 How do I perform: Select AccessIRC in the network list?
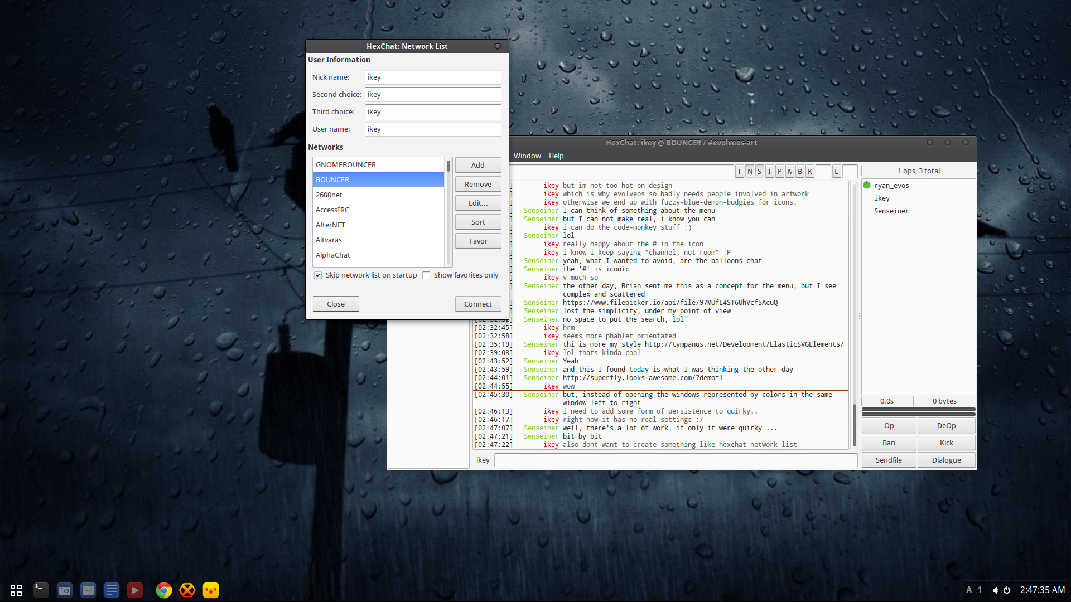pos(378,210)
